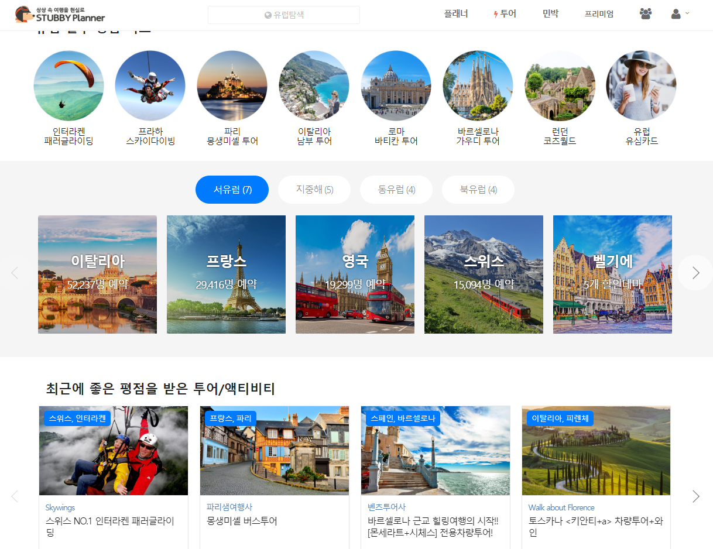Select 파리 몽생미셸 투어 circle image
Image resolution: width=713 pixels, height=549 pixels.
point(232,85)
